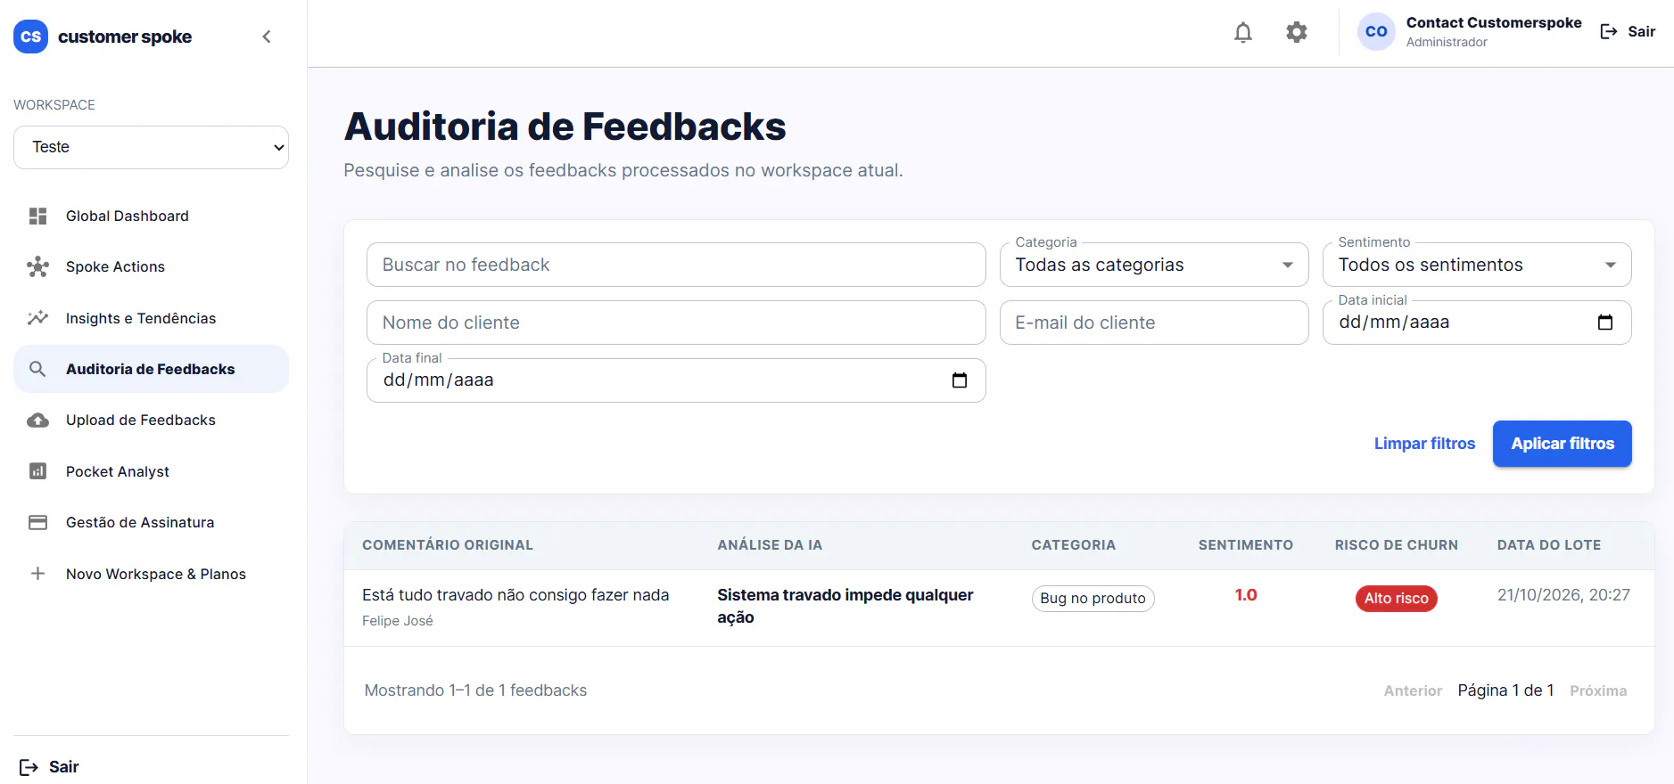Click Sair text at sidebar bottom
The width and height of the screenshot is (1674, 784).
coord(64,767)
